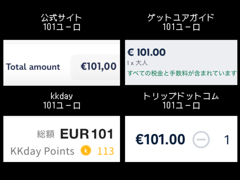The image size is (240, 180).
Task: Click the KKday Points label
Action: 42,151
